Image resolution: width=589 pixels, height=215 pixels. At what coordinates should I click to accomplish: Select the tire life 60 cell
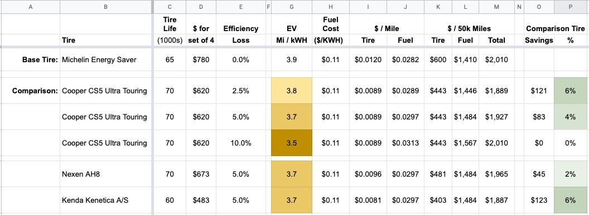coord(170,201)
